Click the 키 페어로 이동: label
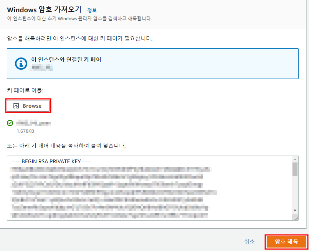This screenshot has height=251, width=309. [25, 90]
